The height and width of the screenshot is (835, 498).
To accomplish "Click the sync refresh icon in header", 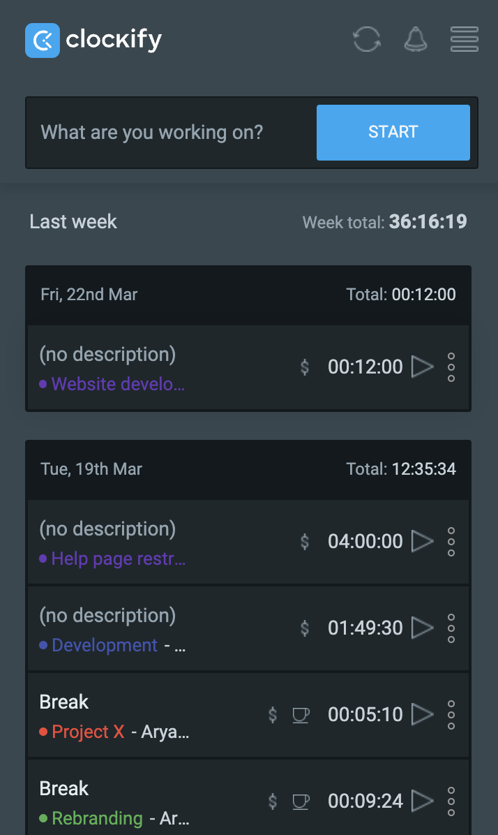I will (367, 39).
